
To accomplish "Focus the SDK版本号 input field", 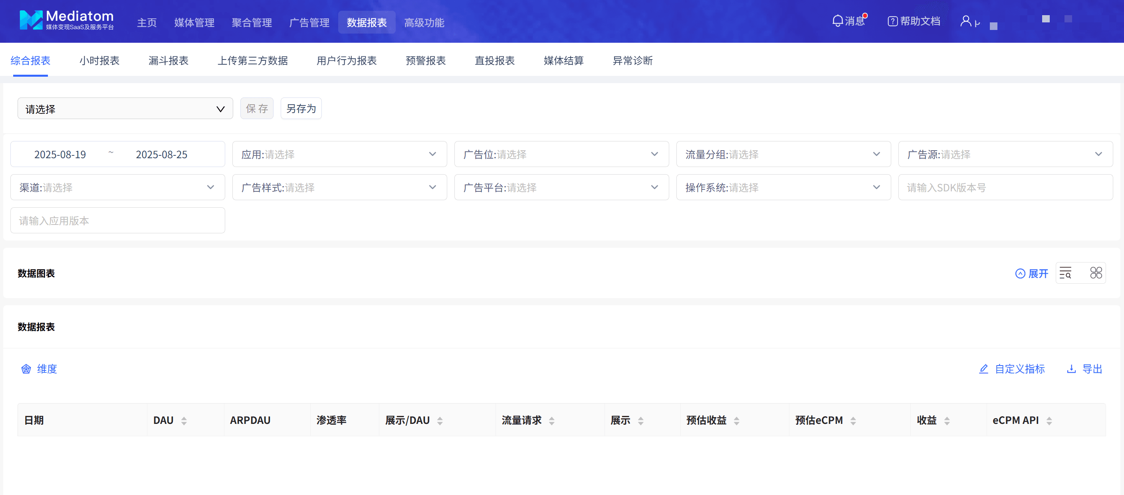I will 1005,187.
